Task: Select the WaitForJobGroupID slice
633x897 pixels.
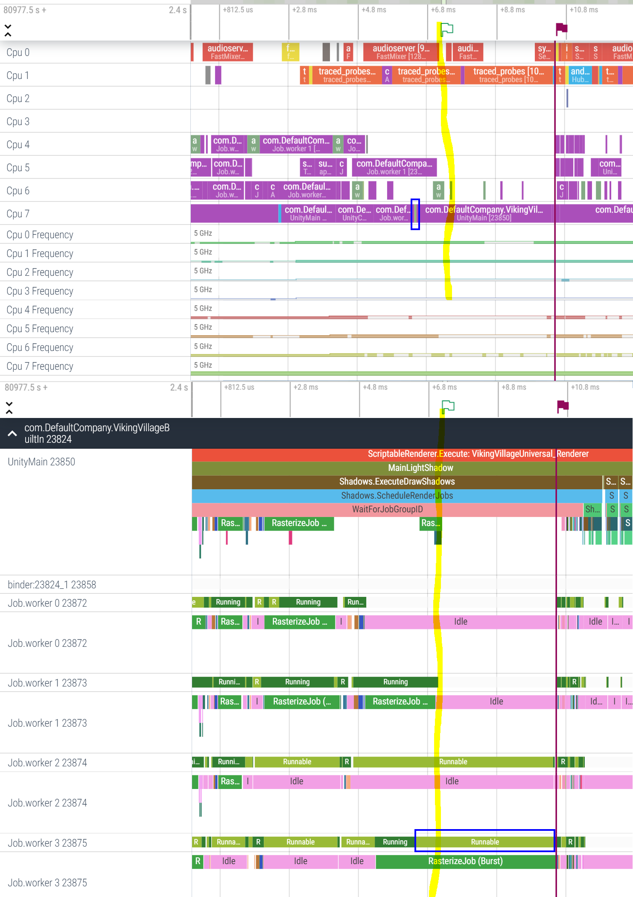Action: coord(387,509)
